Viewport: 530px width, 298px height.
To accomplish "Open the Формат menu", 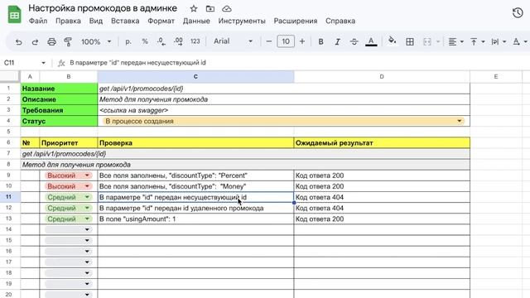I will pos(161,21).
